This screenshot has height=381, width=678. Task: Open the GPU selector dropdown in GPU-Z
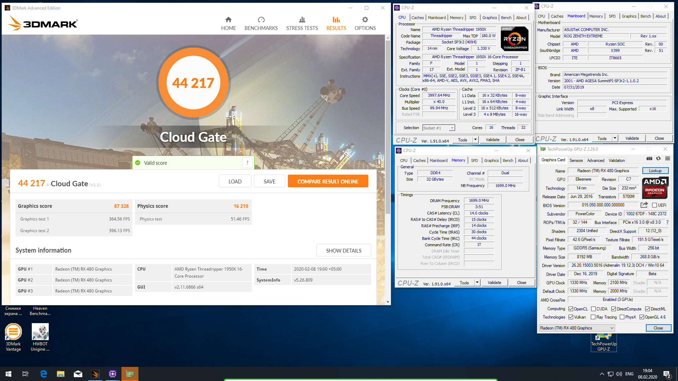(x=577, y=328)
